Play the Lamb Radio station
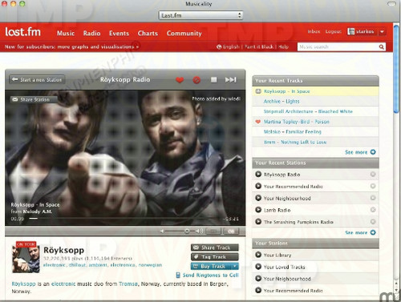Viewport: 401px width, 302px height. (258, 210)
